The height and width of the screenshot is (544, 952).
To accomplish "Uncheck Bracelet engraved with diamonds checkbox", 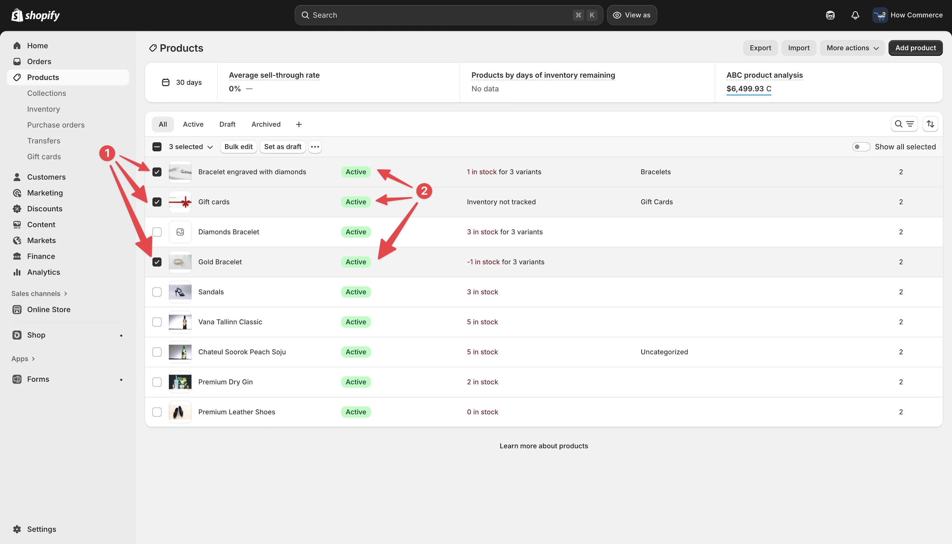I will coord(157,172).
